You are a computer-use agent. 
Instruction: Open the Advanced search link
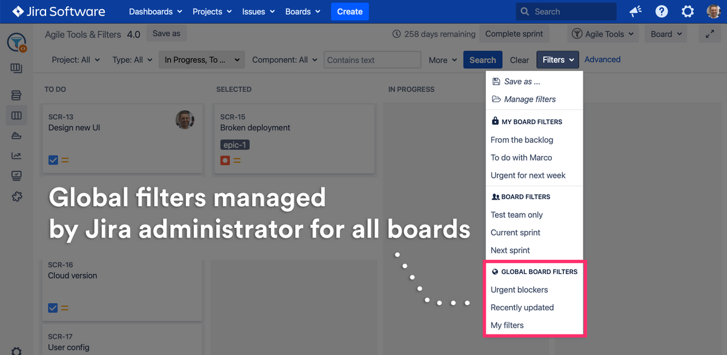point(602,59)
